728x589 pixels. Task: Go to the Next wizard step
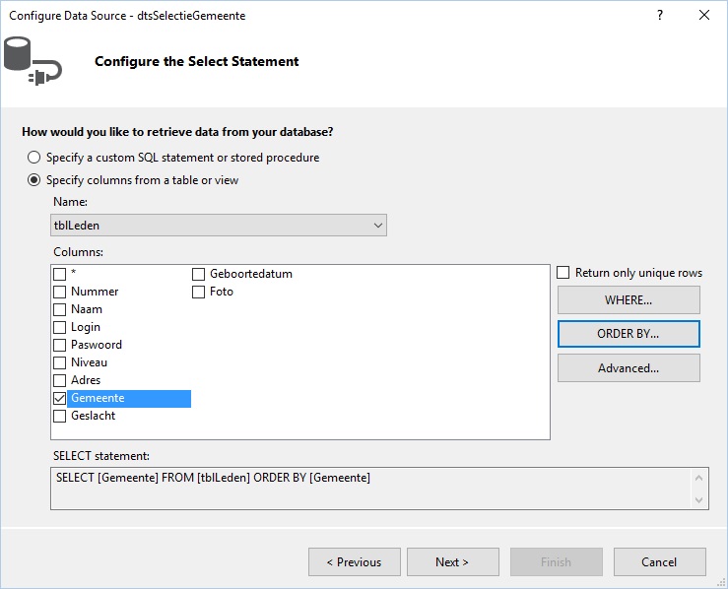pyautogui.click(x=453, y=562)
